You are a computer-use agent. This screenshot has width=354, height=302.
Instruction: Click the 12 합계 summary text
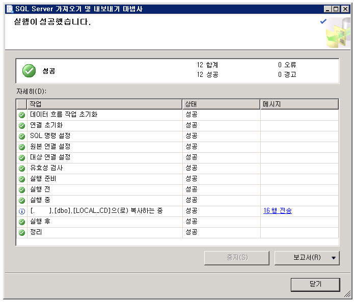(207, 65)
